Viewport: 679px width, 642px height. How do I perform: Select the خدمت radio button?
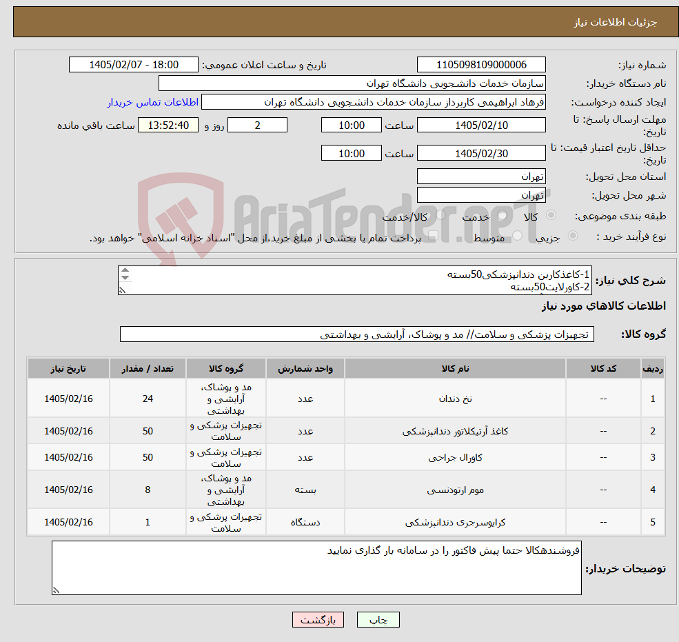[x=502, y=215]
